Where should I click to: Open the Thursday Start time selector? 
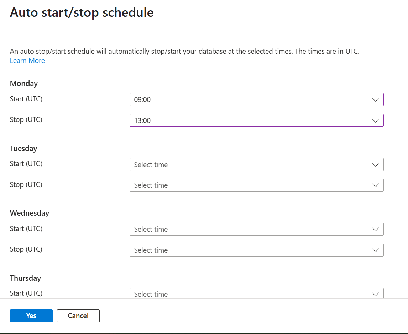[256, 293]
